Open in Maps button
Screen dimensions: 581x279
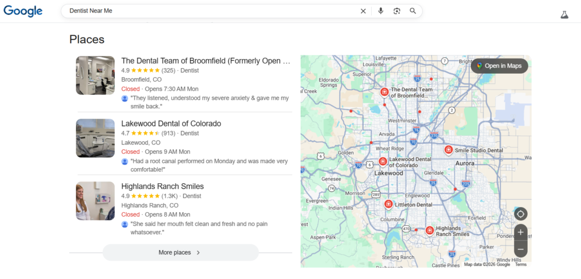(499, 66)
